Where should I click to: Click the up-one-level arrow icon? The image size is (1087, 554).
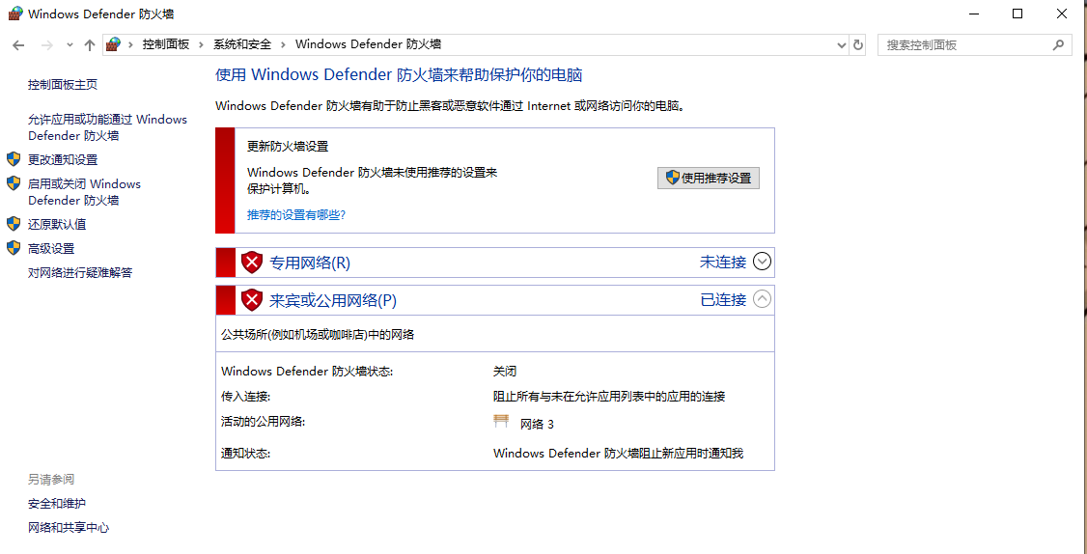coord(90,45)
